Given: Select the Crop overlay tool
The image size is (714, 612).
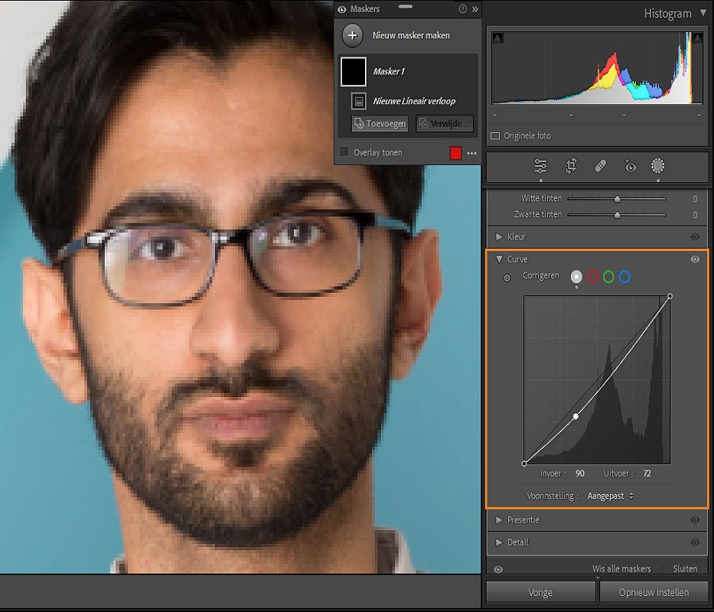Looking at the screenshot, I should point(571,166).
